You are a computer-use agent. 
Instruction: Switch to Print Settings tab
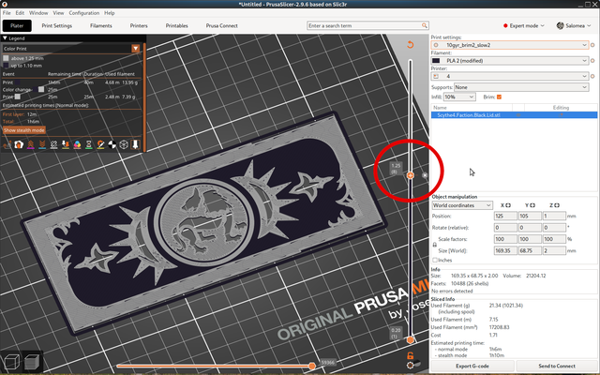point(56,25)
